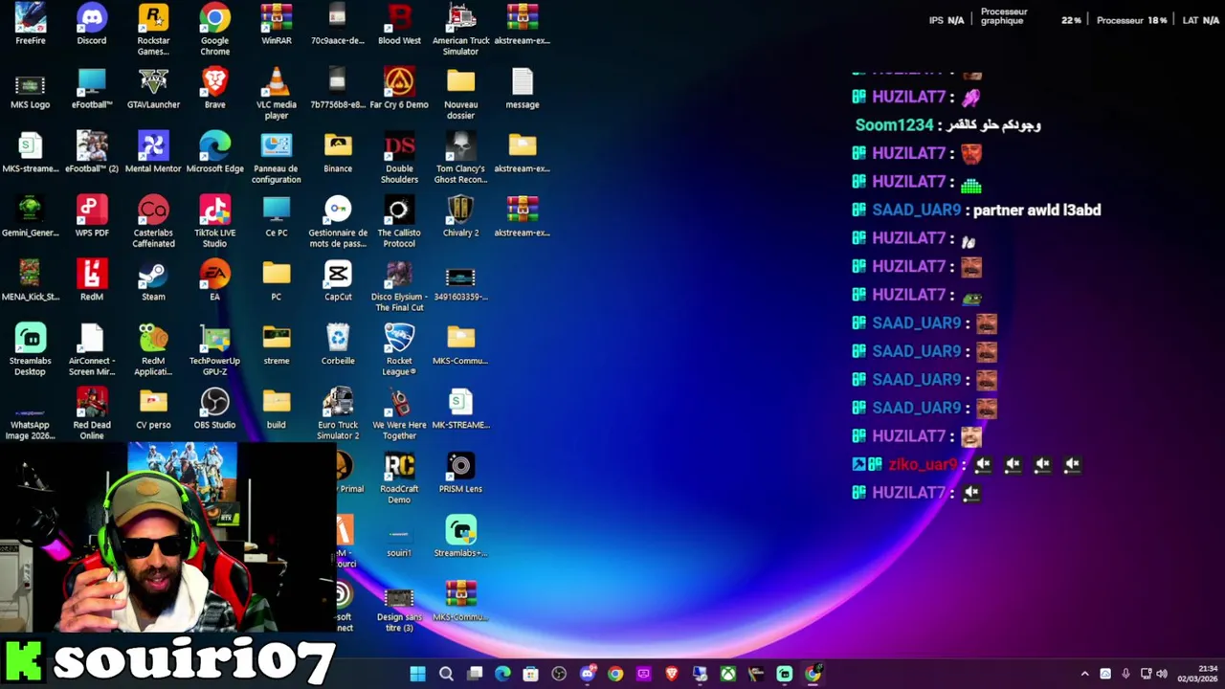
Task: Open the clock showing 21:34
Action: 1197,674
